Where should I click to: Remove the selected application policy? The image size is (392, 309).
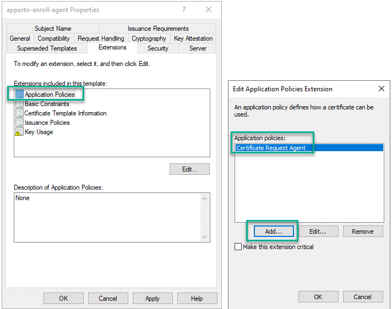[x=362, y=231]
